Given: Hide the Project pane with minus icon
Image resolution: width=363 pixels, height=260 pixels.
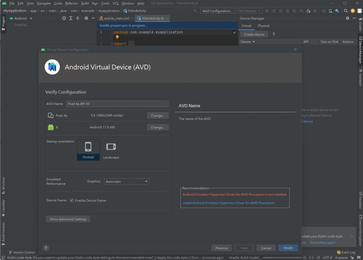Looking at the screenshot, I should coord(93,18).
